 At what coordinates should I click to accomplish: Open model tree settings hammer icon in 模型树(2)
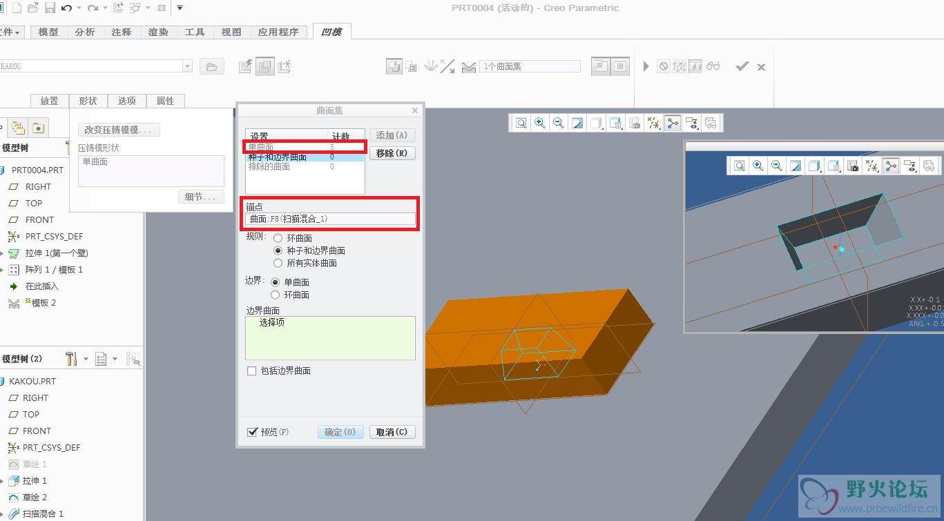(71, 359)
